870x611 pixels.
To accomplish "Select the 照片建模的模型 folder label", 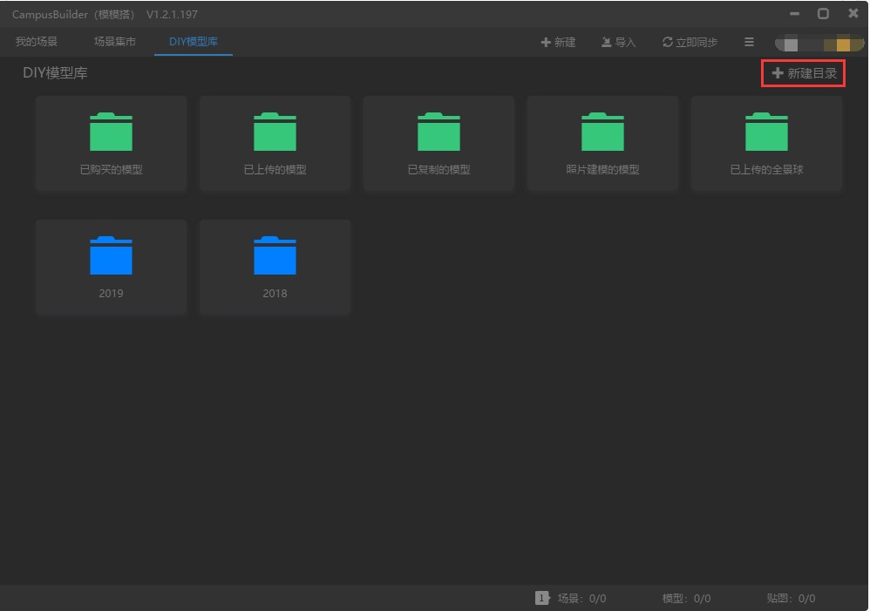I will [602, 170].
